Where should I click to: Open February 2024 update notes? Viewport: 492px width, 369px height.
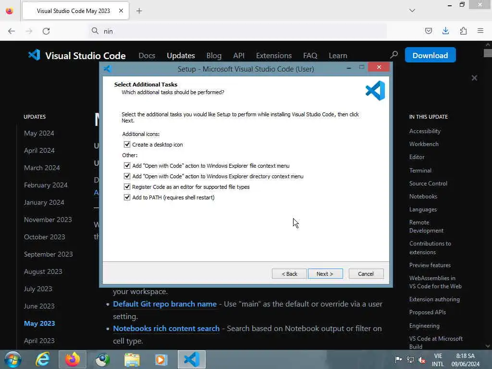point(46,185)
